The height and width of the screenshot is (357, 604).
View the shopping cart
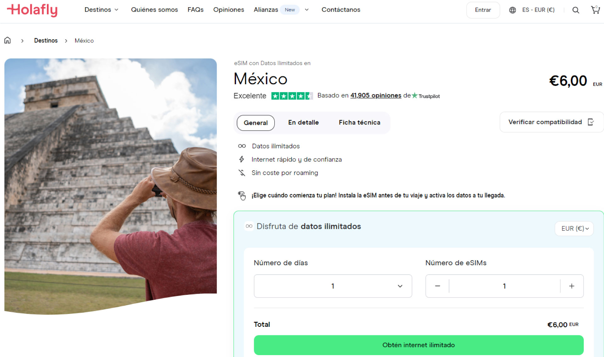(595, 10)
